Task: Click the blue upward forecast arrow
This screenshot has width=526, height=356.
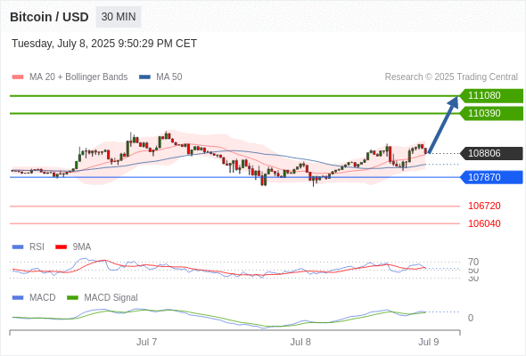Action: click(443, 125)
